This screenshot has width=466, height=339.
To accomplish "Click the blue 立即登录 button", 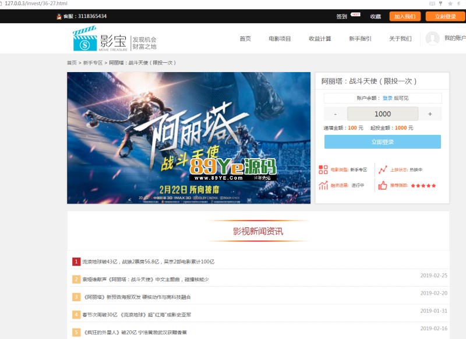I will pyautogui.click(x=383, y=142).
